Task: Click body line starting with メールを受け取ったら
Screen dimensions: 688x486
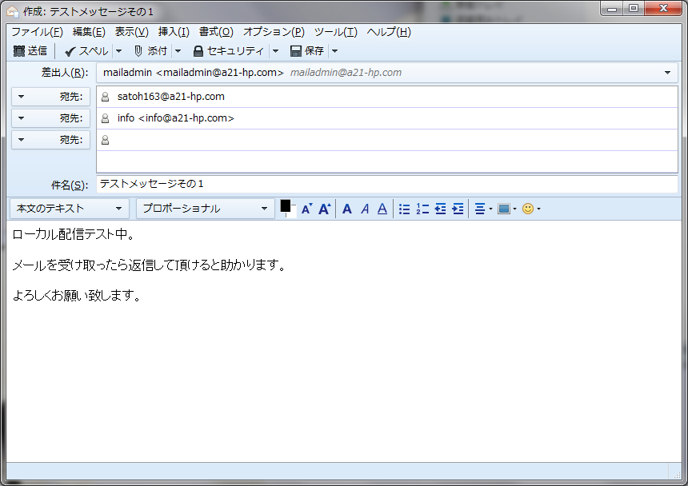Action: coord(149,265)
